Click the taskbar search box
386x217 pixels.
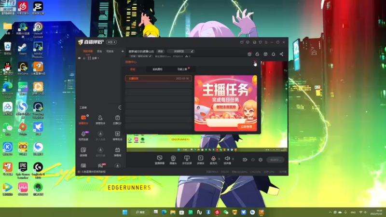[x=140, y=212]
